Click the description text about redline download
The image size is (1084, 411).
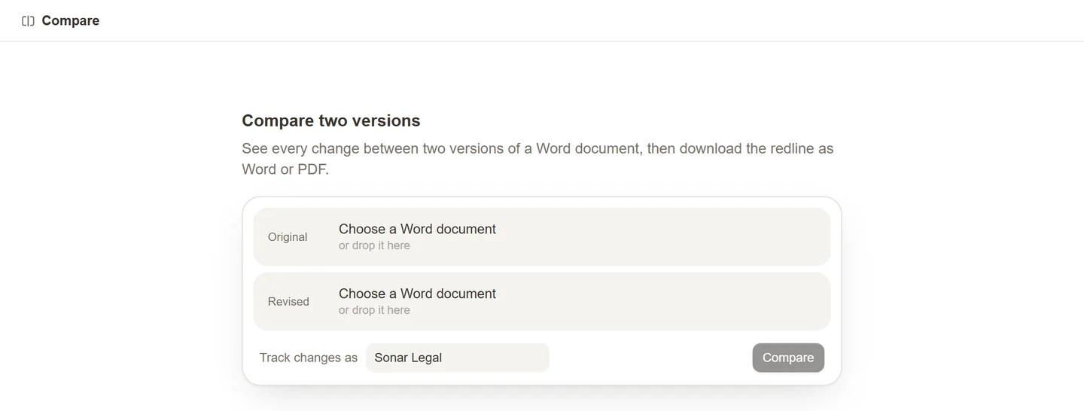537,159
